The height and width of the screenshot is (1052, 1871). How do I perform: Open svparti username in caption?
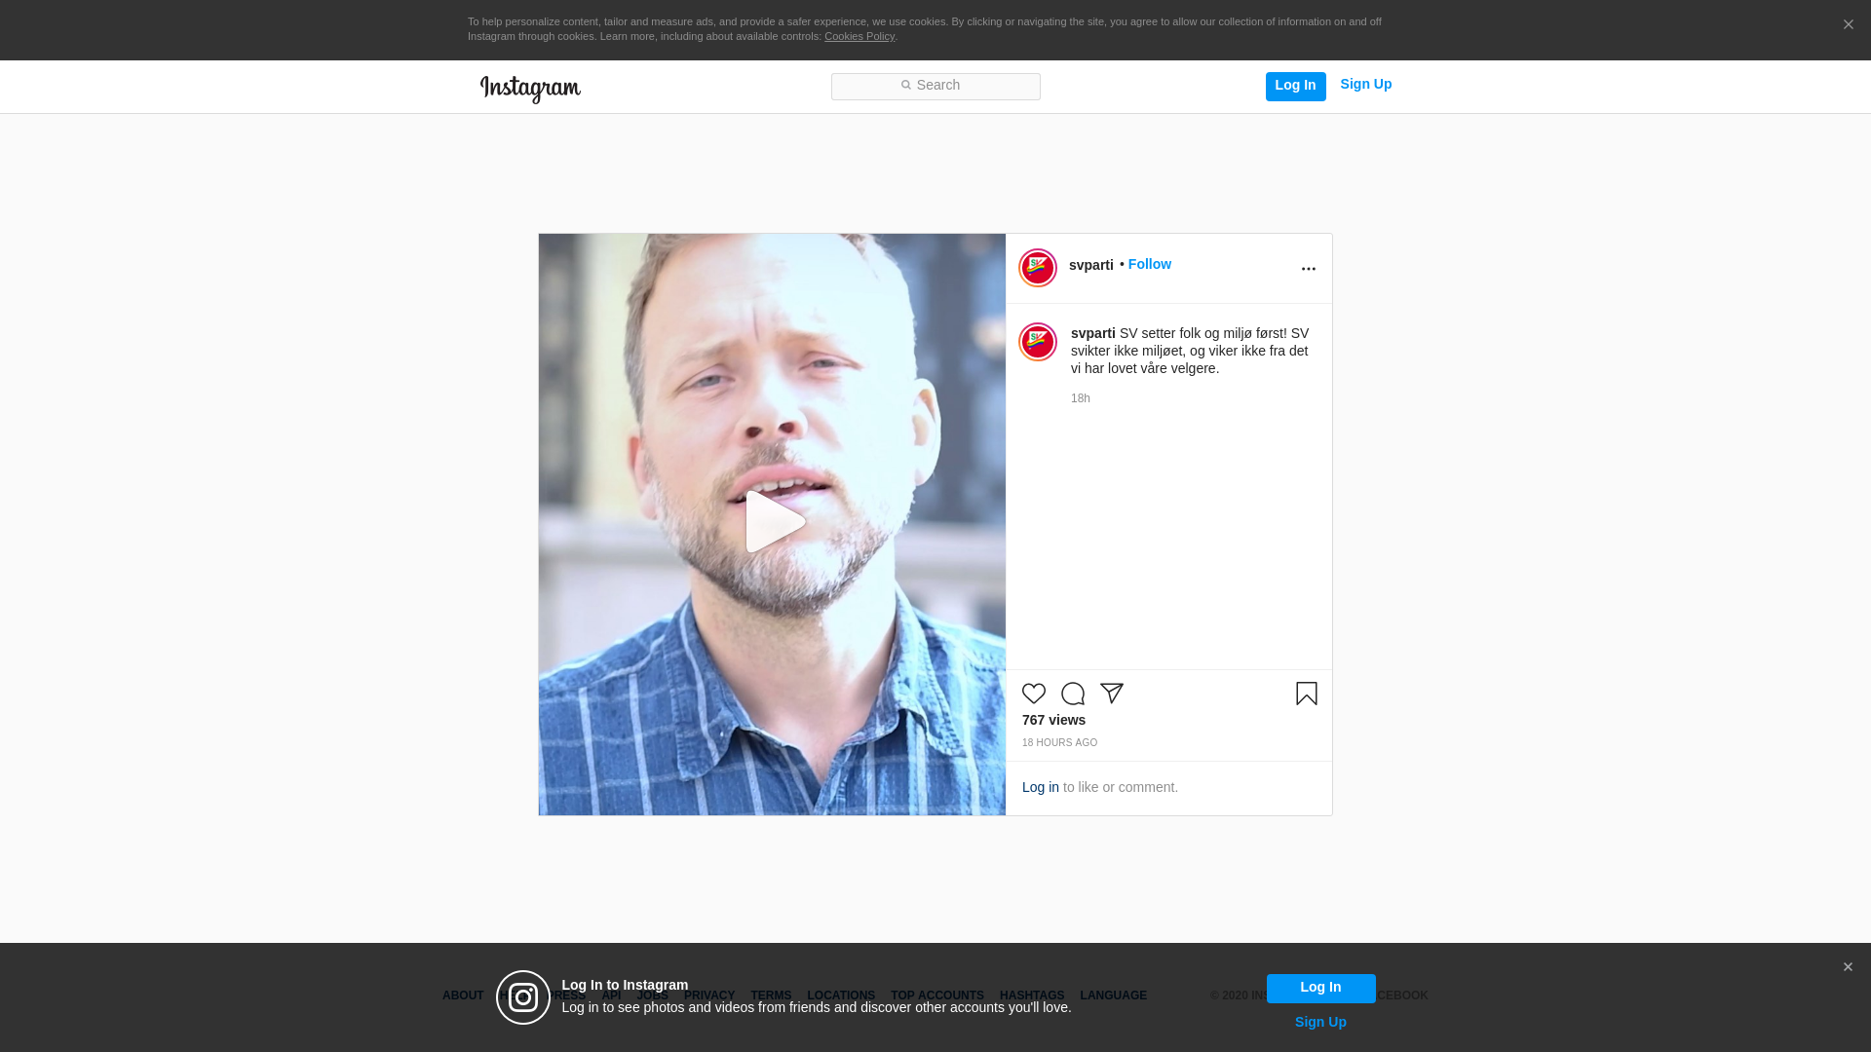coord(1092,333)
